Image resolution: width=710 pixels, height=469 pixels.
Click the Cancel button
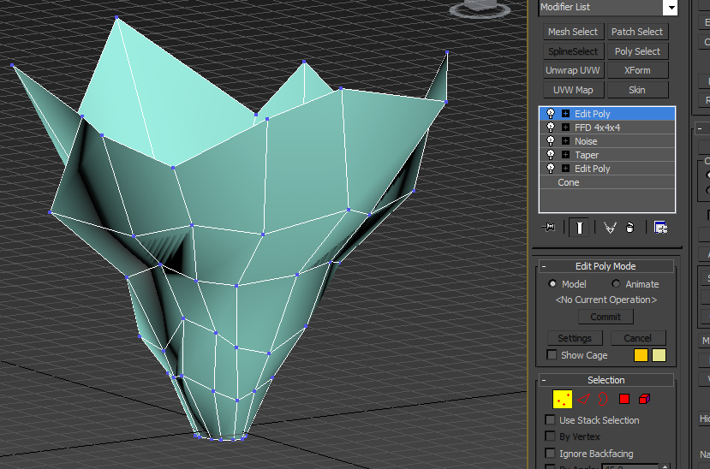tap(638, 338)
